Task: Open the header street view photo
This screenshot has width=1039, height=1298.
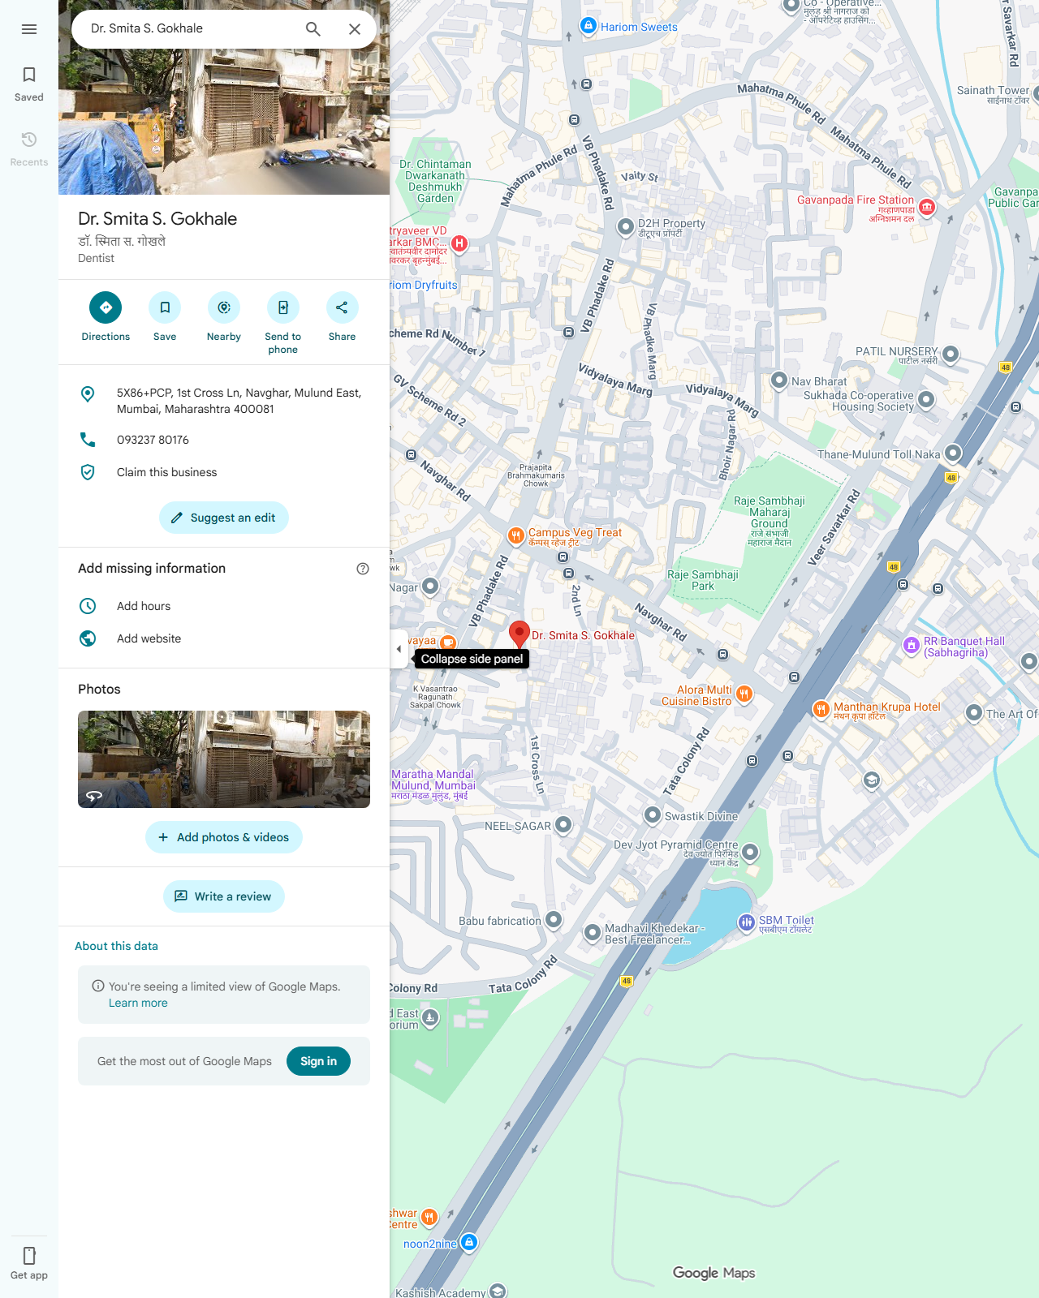Action: (224, 122)
